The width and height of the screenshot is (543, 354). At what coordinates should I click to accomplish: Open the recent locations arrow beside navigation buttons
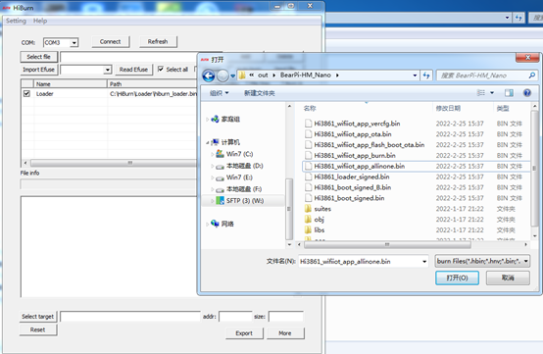232,76
